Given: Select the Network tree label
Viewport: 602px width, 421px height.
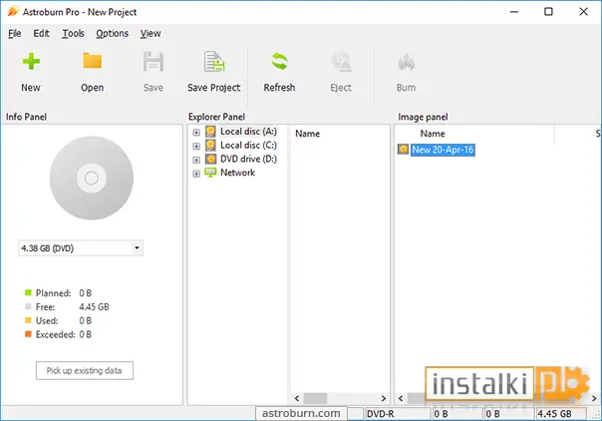Looking at the screenshot, I should click(x=237, y=173).
